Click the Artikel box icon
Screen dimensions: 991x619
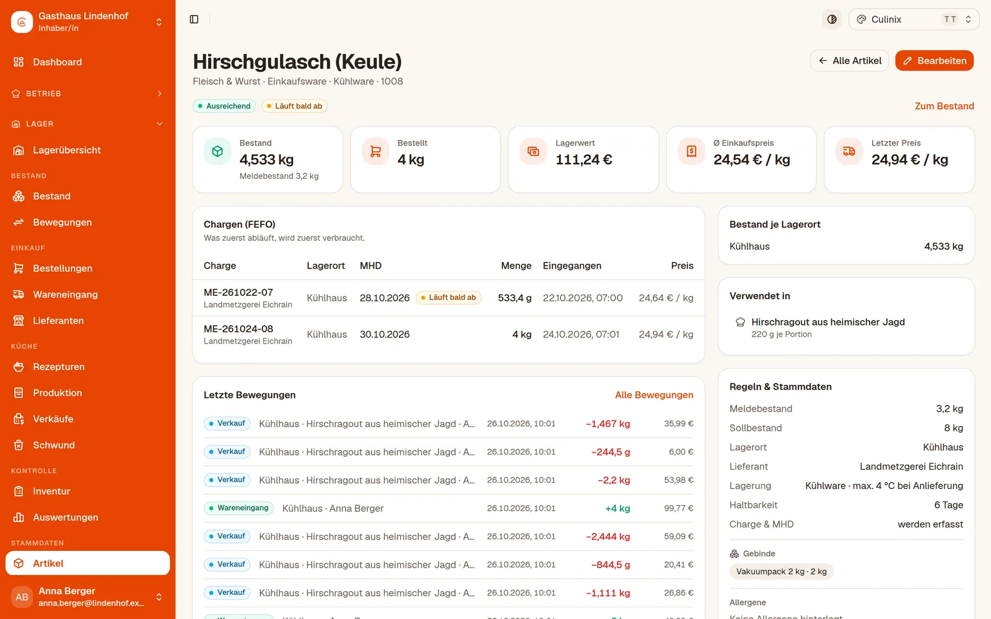(x=19, y=563)
